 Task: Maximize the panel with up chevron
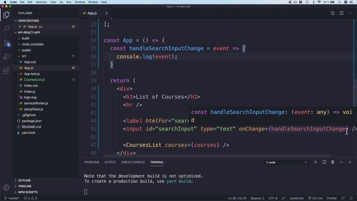click(341, 162)
